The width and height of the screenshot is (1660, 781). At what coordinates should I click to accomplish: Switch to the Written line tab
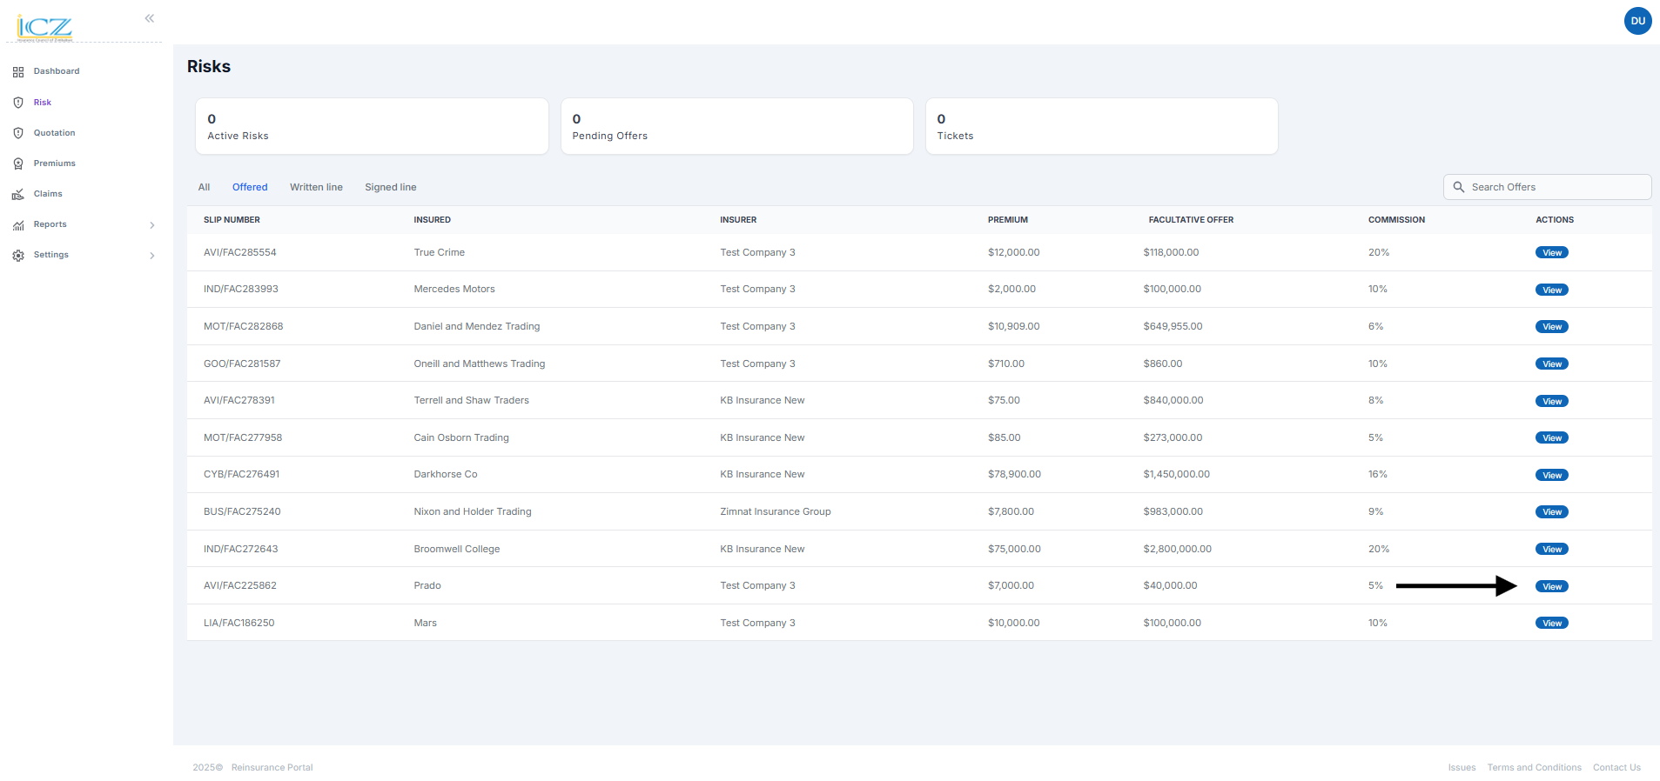tap(316, 187)
